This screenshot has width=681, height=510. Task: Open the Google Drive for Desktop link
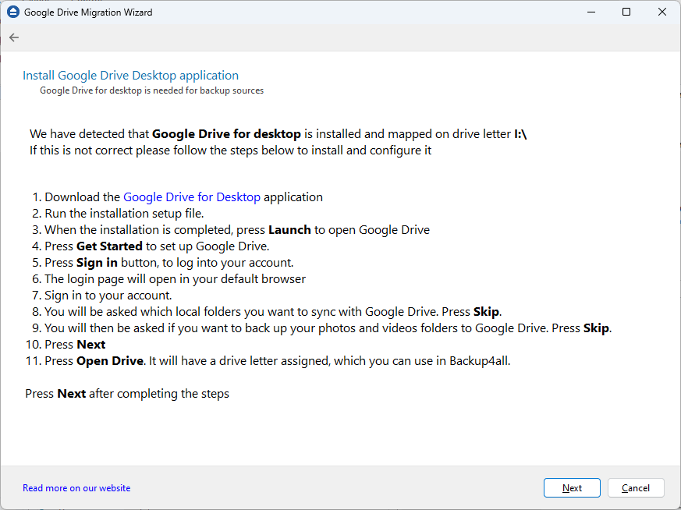pos(191,197)
